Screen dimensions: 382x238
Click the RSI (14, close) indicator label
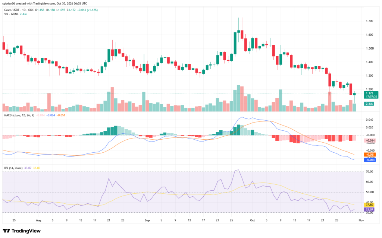[13, 168]
